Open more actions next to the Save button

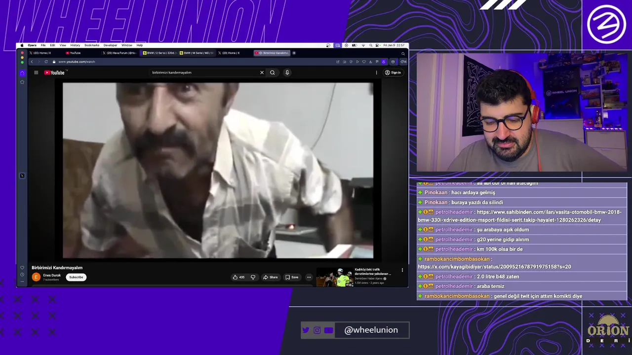coord(309,277)
